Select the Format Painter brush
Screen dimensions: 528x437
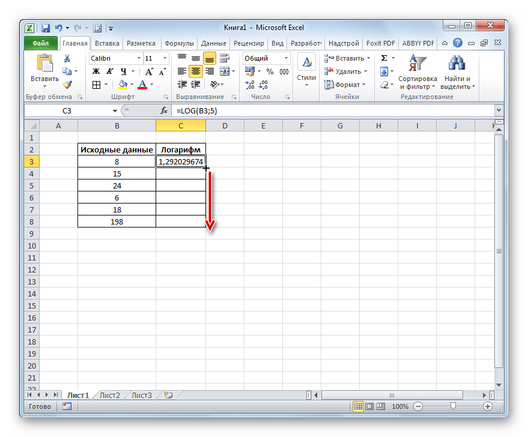click(x=67, y=85)
